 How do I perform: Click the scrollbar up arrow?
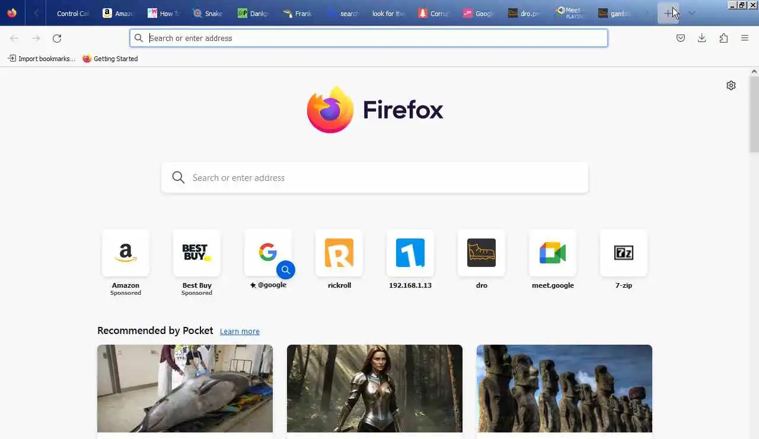(x=754, y=71)
